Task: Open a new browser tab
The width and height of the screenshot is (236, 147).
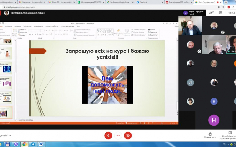Action: (226, 2)
